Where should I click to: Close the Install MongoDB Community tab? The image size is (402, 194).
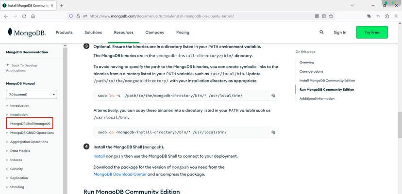pos(52,6)
